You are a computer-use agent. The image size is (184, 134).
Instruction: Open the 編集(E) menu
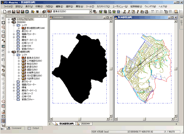[59, 7]
